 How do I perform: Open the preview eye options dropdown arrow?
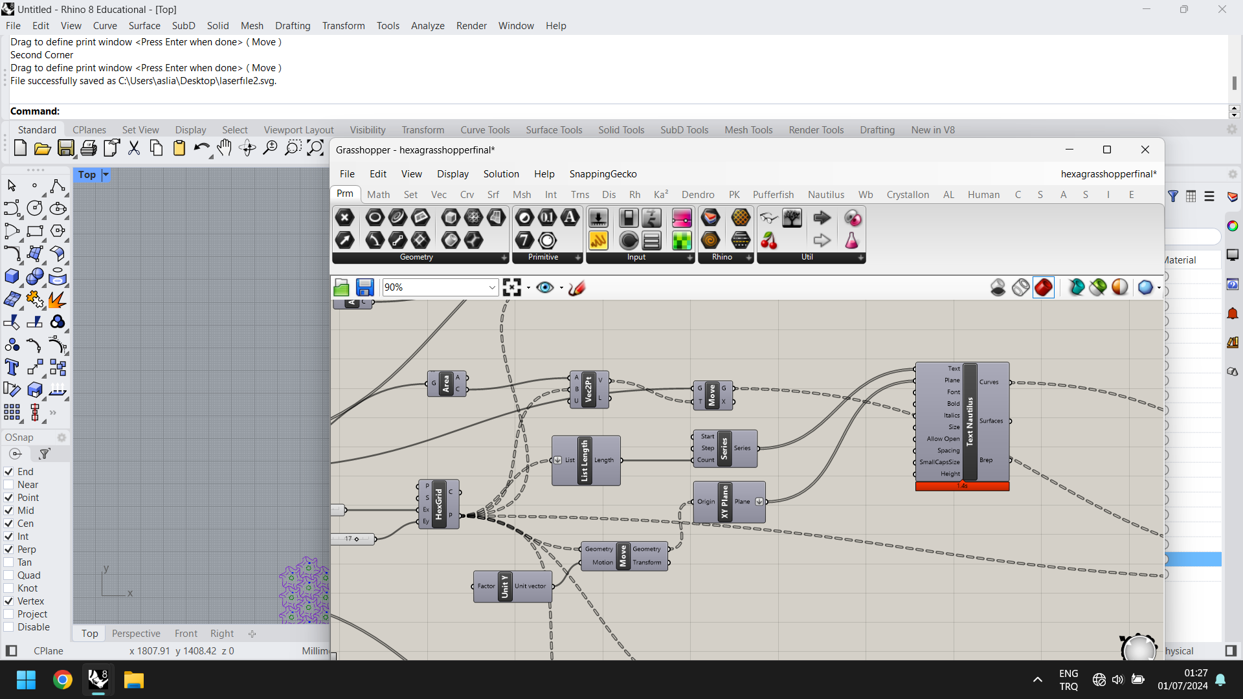561,288
